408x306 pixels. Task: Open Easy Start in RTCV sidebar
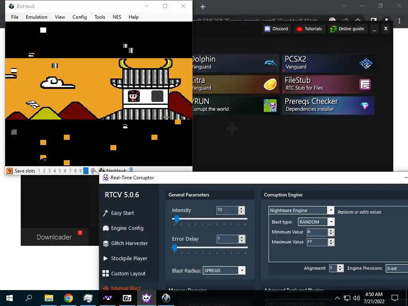(x=122, y=213)
